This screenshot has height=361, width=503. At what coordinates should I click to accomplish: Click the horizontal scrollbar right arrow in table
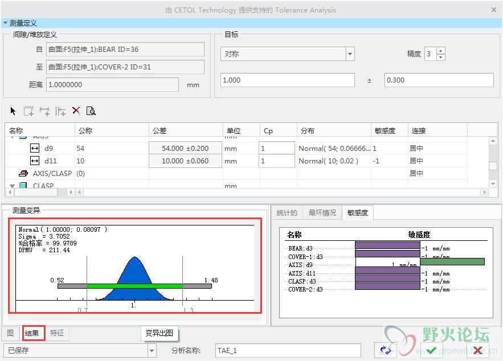click(x=71, y=192)
